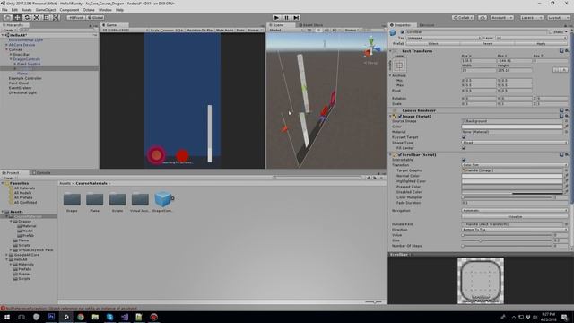Click the Pos X input field
The width and height of the screenshot is (574, 323).
click(479, 60)
